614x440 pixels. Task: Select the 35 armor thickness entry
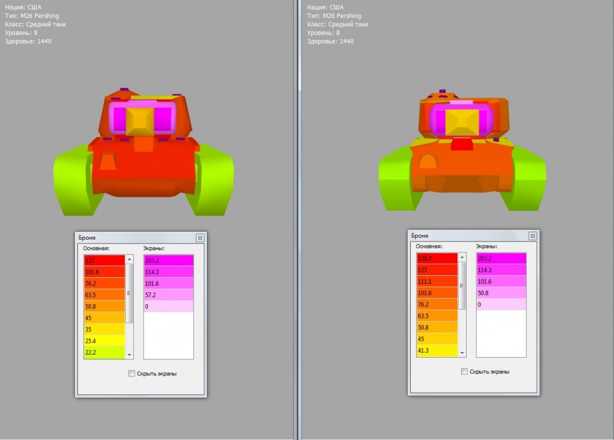pos(104,329)
